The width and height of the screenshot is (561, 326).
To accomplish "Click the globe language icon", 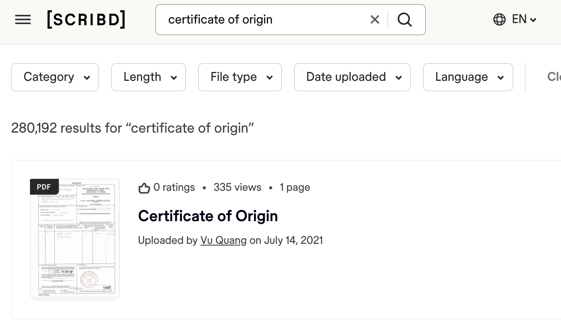I will tap(499, 20).
